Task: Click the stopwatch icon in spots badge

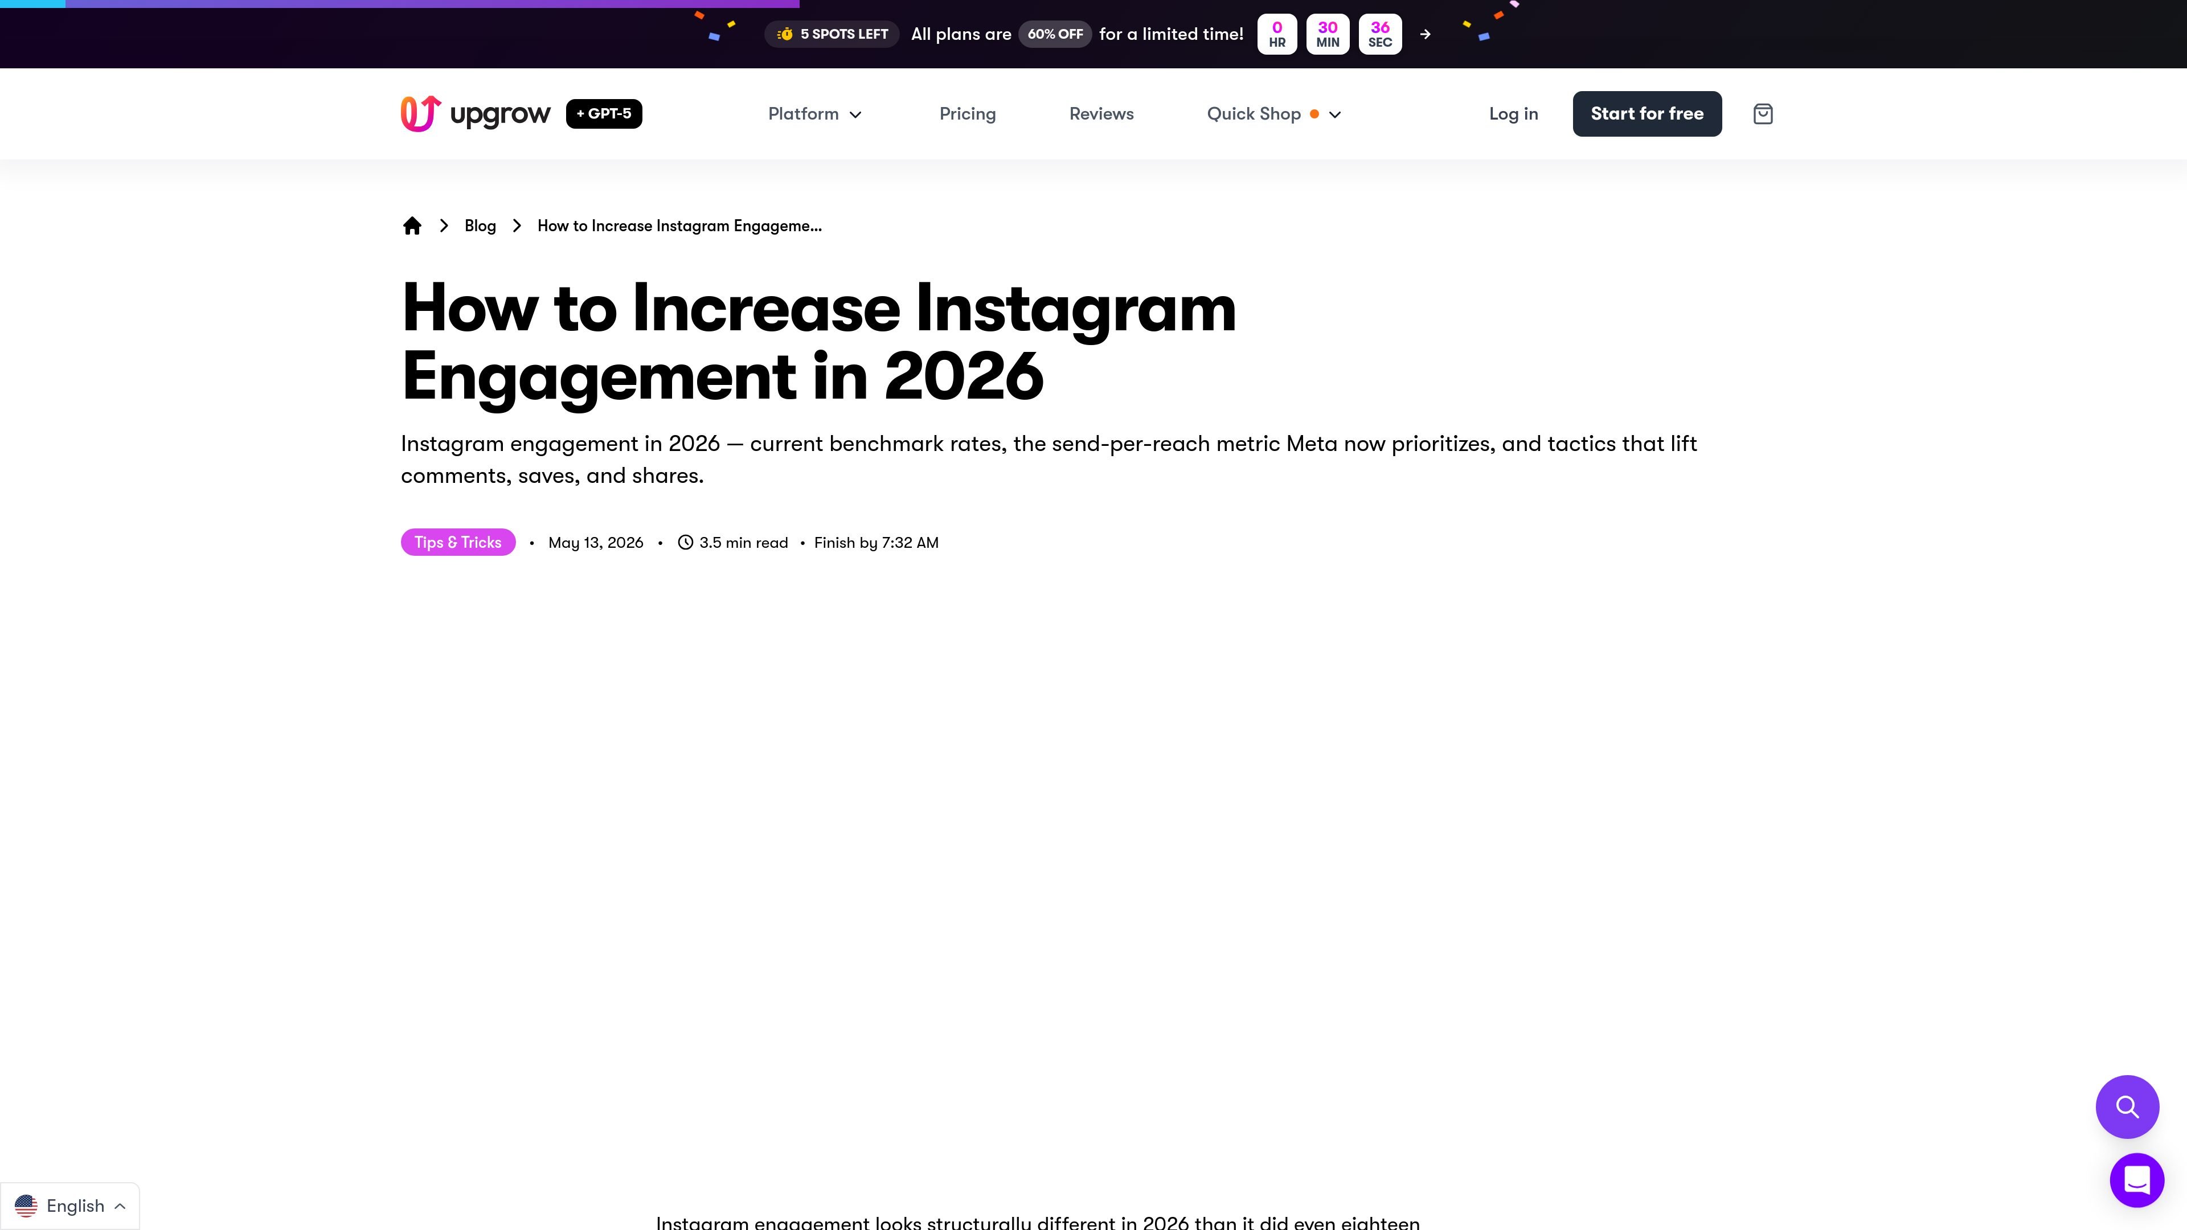Action: pos(785,34)
